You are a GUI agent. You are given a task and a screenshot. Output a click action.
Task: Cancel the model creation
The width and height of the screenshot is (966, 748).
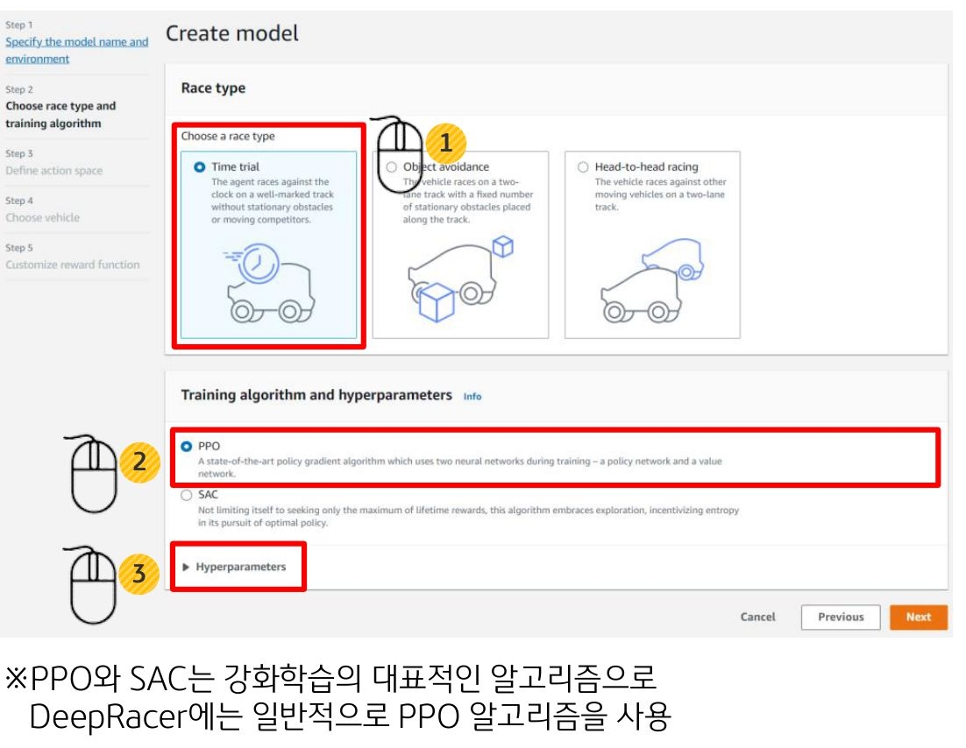click(757, 617)
